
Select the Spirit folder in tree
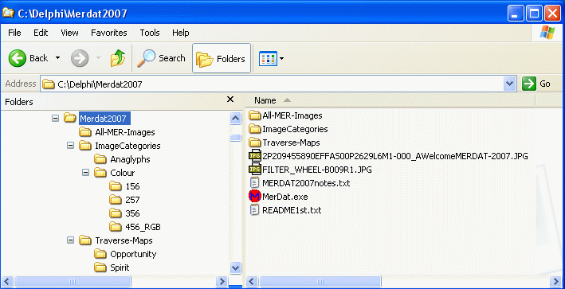[120, 268]
